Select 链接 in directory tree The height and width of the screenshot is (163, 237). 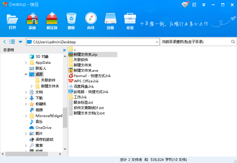pyautogui.click(x=39, y=110)
